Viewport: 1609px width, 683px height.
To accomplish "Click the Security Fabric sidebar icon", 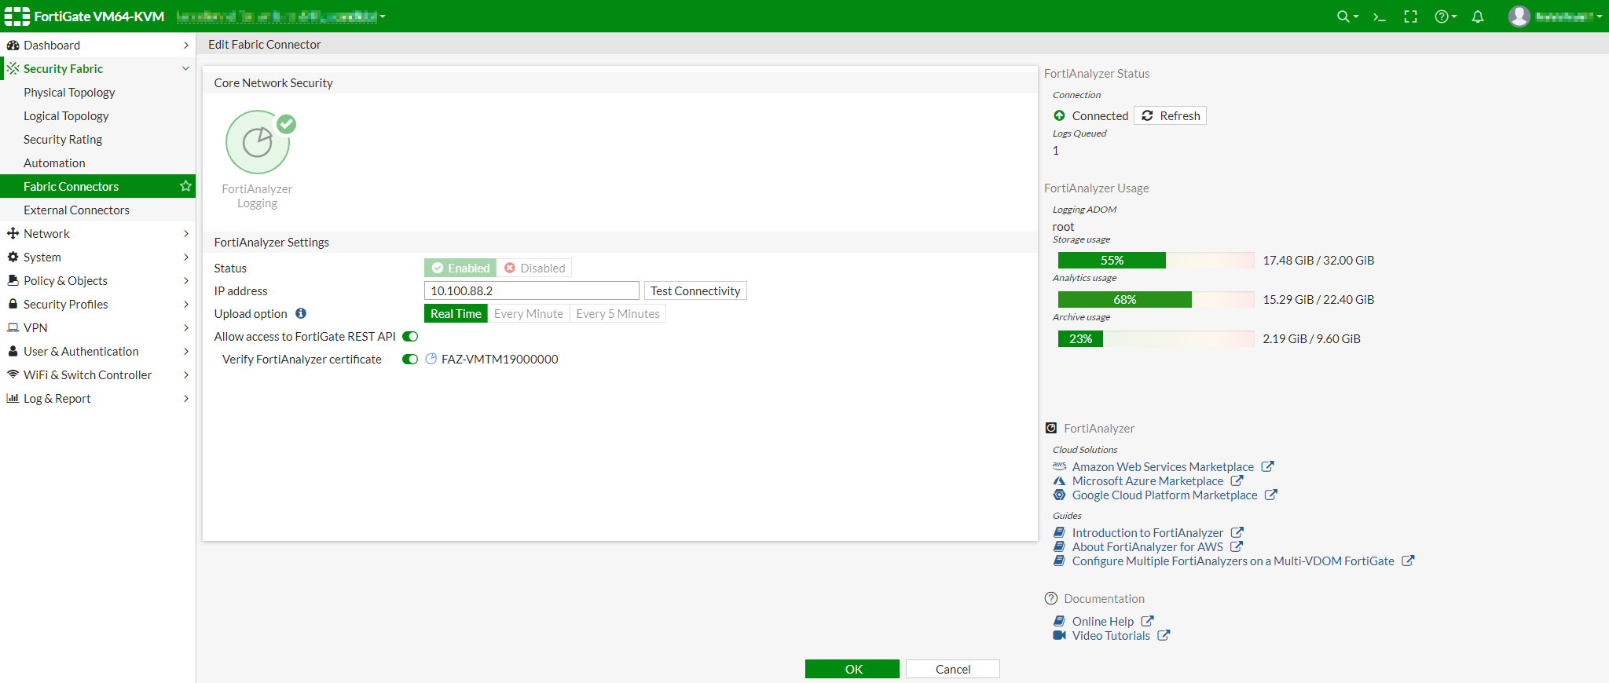I will pos(13,68).
